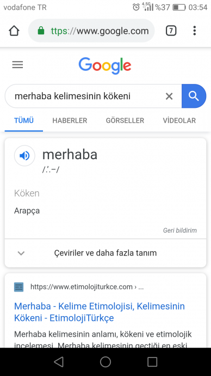Switch to the VİDEOLAR tab
This screenshot has width=211, height=376.
(179, 120)
